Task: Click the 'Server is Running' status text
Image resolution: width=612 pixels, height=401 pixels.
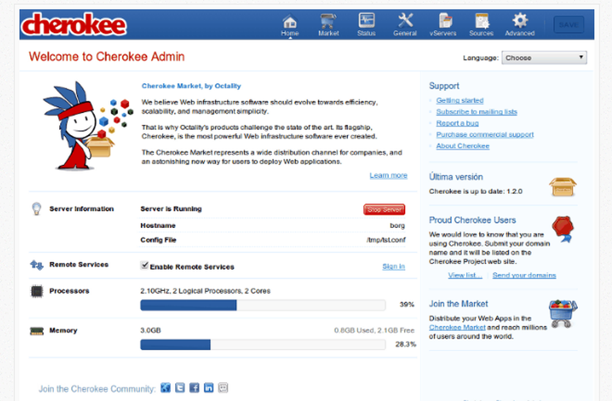Action: click(x=171, y=209)
